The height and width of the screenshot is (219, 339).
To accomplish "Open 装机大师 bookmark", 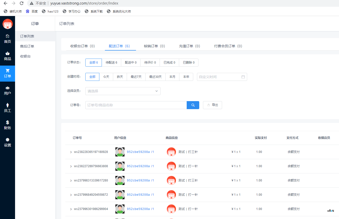I will (x=13, y=11).
